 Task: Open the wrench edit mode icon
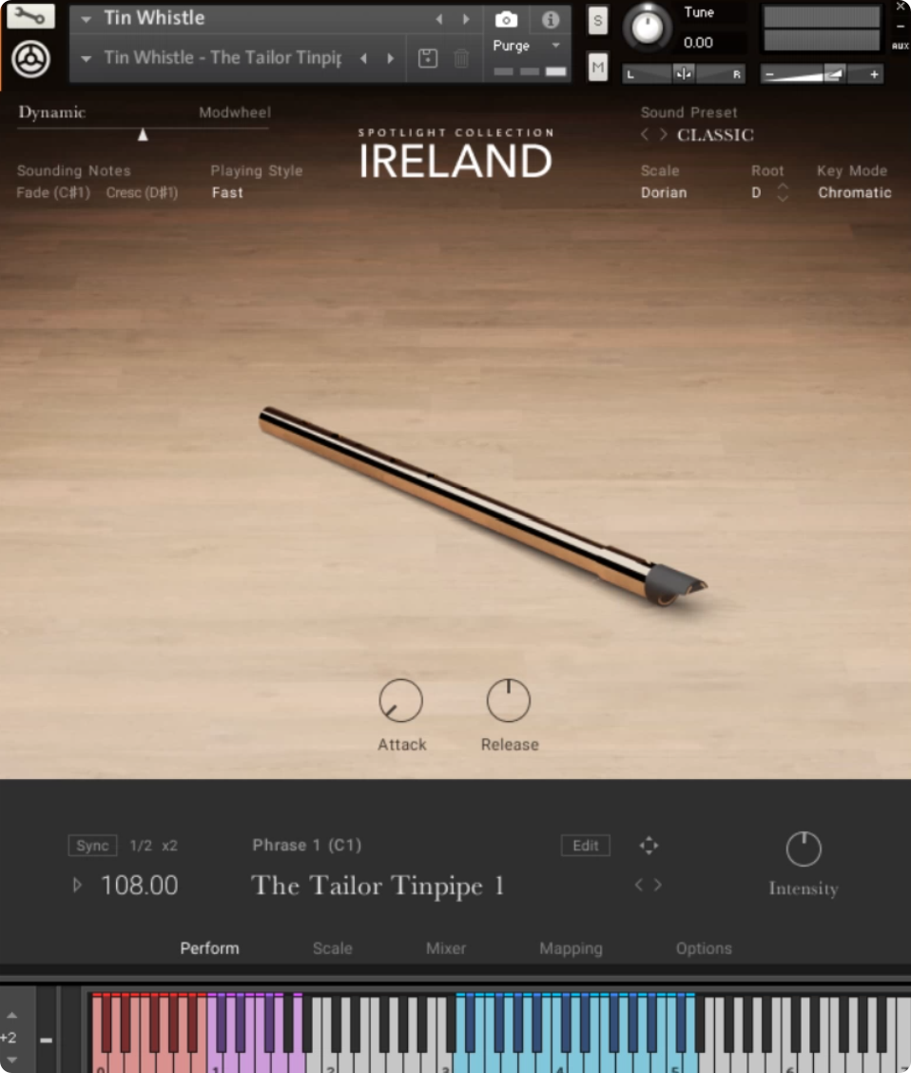pos(30,15)
